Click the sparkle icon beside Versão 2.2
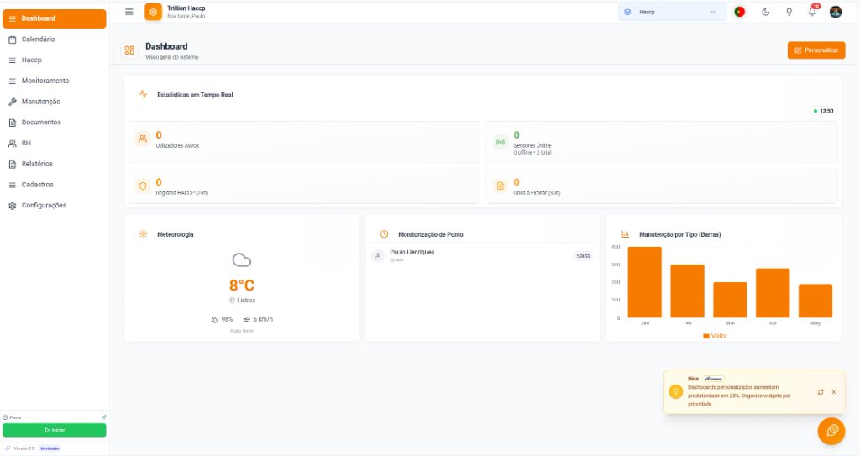The image size is (860, 456). 8,448
